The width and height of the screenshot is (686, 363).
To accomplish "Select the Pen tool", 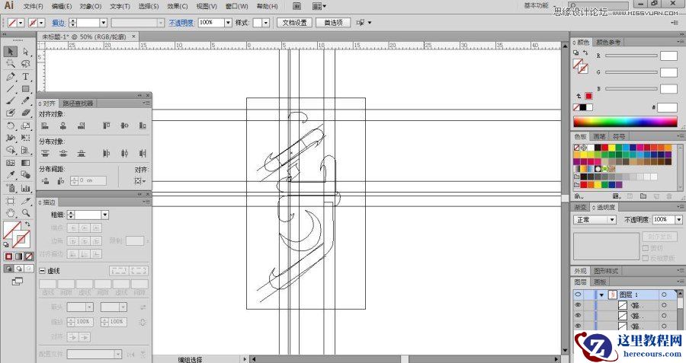I will pos(11,76).
